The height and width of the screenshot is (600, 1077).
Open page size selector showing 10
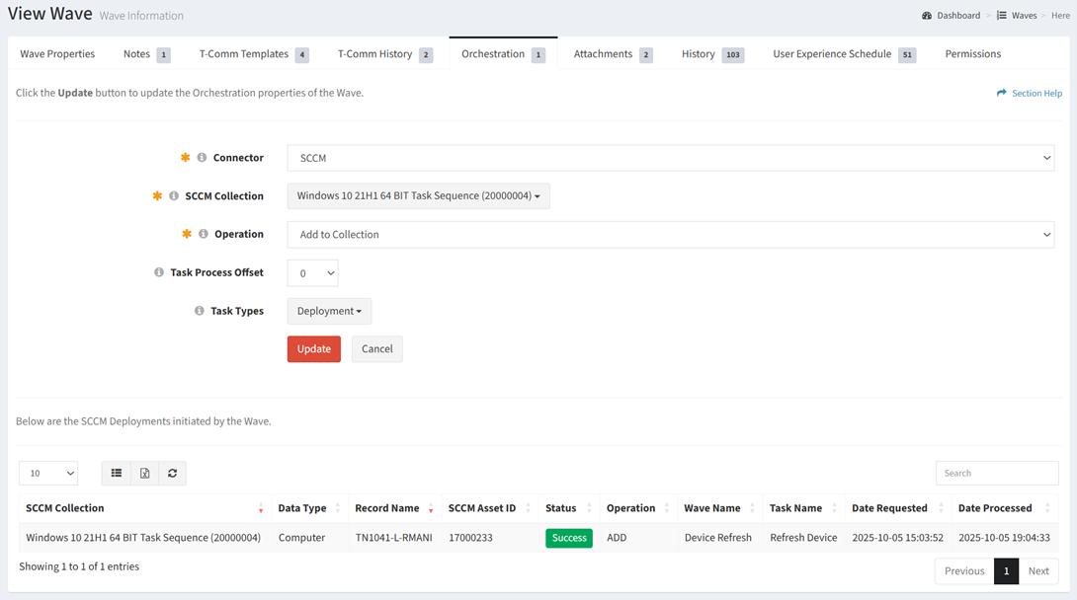(x=48, y=474)
